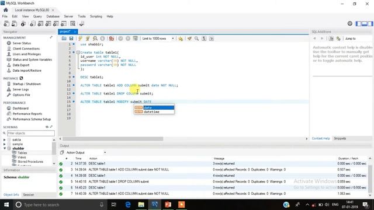Run explain on the current statement

pos(95,38)
